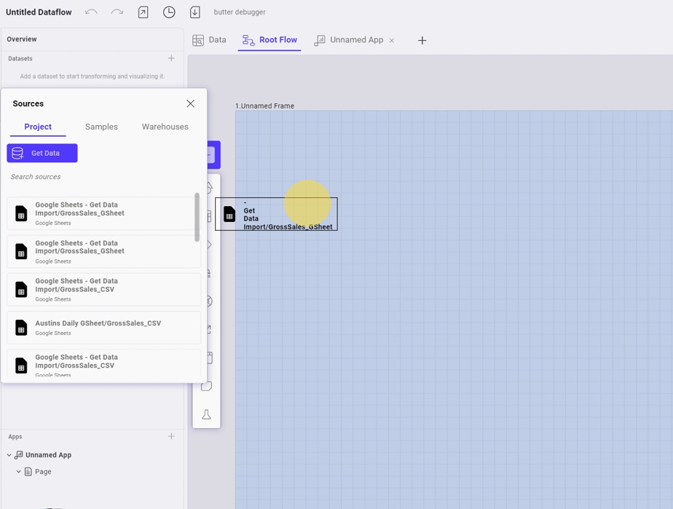Click the redo arrow icon
The width and height of the screenshot is (673, 509).
[x=117, y=12]
